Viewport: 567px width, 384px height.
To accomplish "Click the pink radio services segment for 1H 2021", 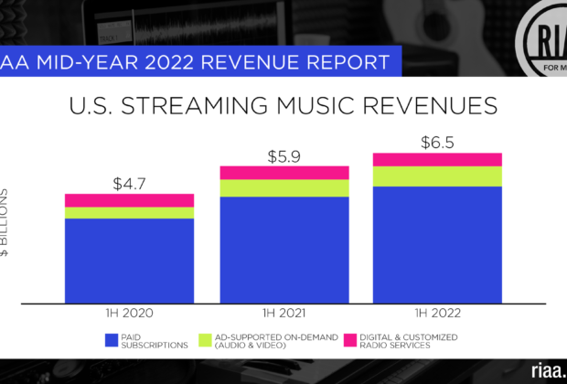I will coord(284,173).
